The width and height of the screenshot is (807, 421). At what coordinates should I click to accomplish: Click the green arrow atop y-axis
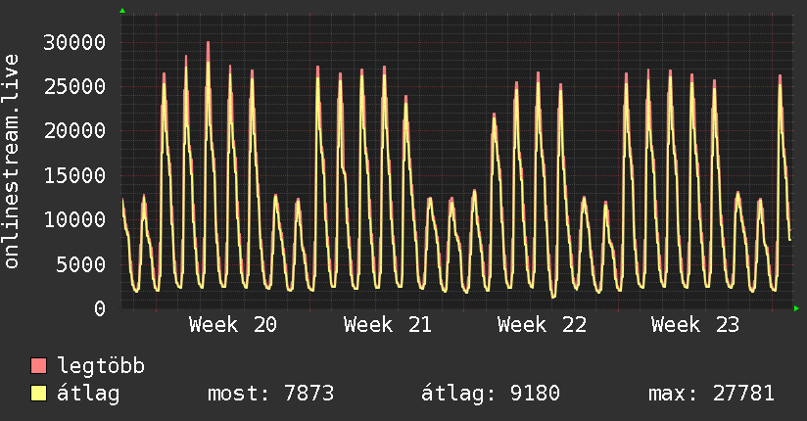pyautogui.click(x=122, y=11)
